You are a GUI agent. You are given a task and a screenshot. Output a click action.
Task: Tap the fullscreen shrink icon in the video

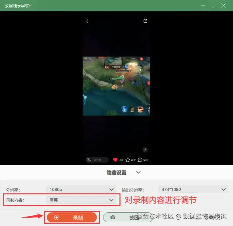(x=145, y=150)
